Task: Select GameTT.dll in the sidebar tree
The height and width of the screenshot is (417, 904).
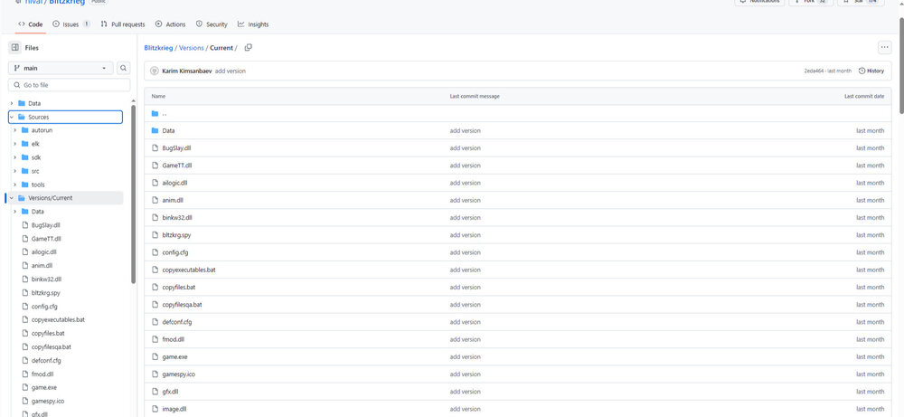Action: tap(46, 238)
